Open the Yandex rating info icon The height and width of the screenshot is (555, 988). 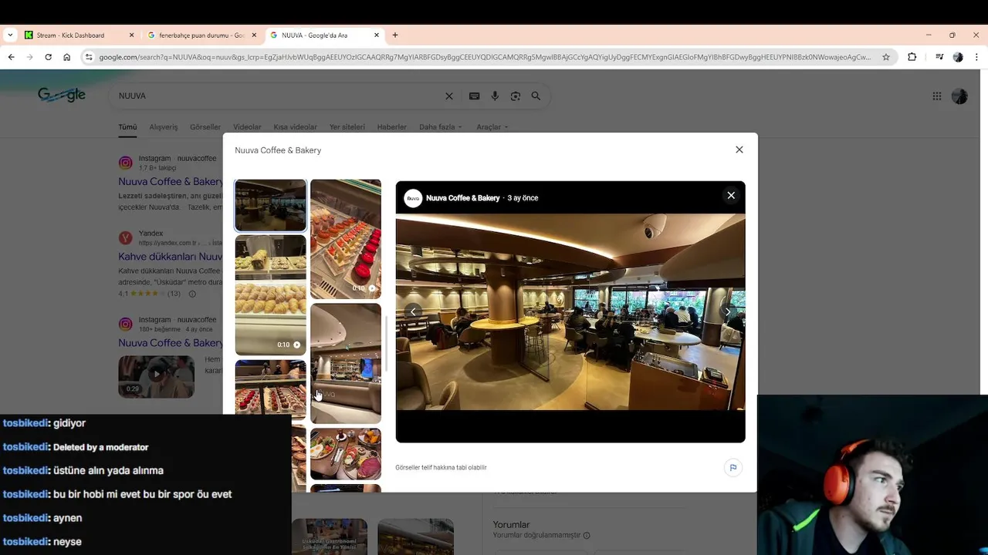point(192,294)
